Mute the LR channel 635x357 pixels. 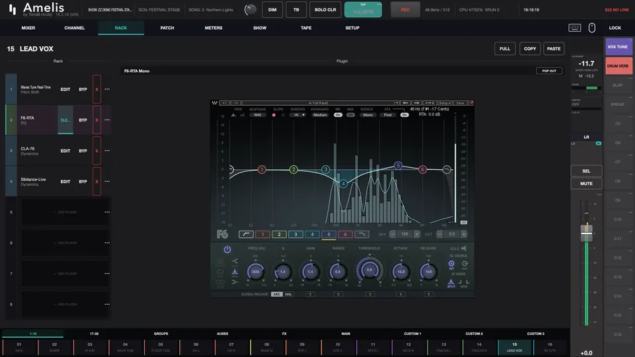pyautogui.click(x=586, y=183)
